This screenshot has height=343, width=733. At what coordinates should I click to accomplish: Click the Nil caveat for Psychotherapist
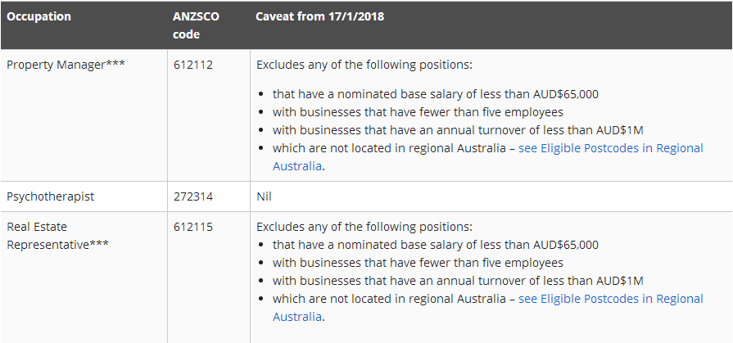pos(264,196)
